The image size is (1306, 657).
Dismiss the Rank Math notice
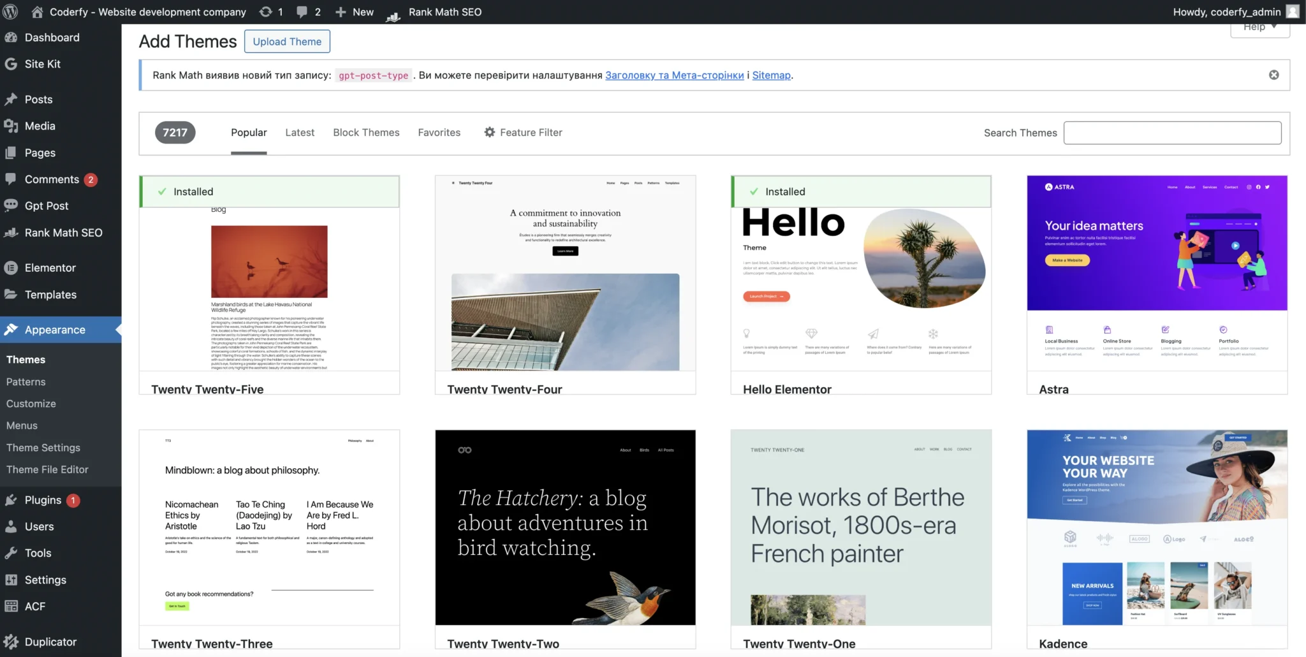pos(1273,75)
